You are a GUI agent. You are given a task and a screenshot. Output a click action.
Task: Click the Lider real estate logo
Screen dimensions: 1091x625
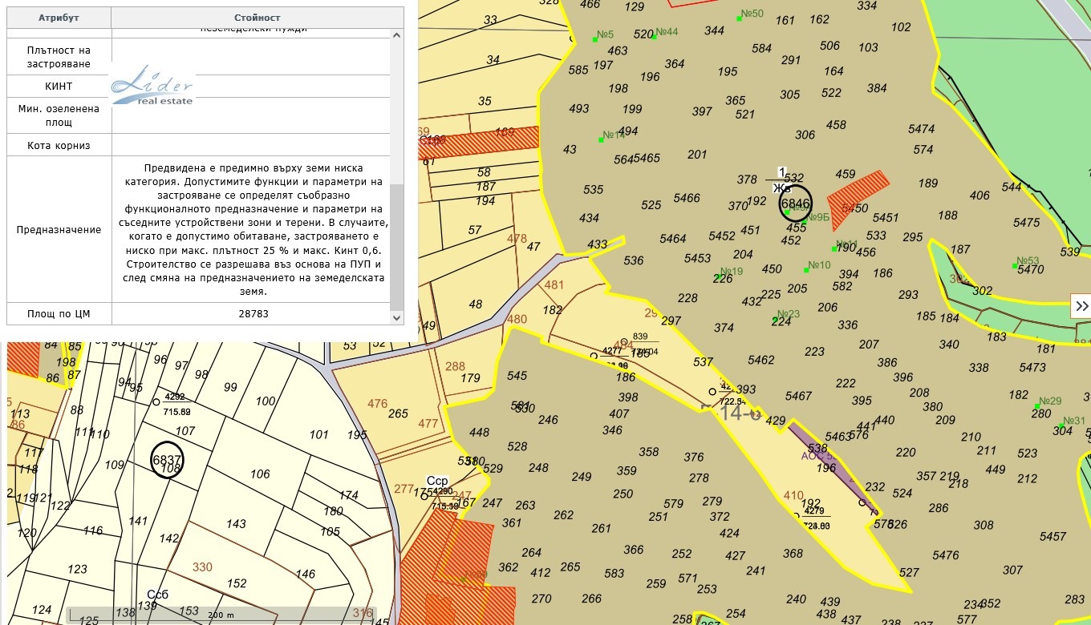point(152,86)
